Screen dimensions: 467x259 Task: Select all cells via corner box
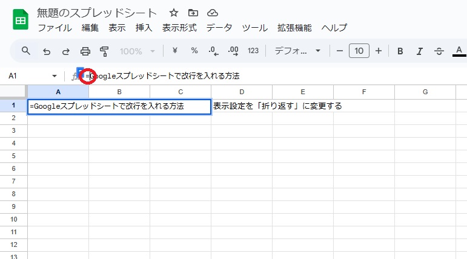13,92
